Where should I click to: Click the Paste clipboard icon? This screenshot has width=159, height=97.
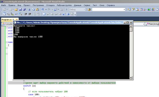pyautogui.click(x=37, y=10)
